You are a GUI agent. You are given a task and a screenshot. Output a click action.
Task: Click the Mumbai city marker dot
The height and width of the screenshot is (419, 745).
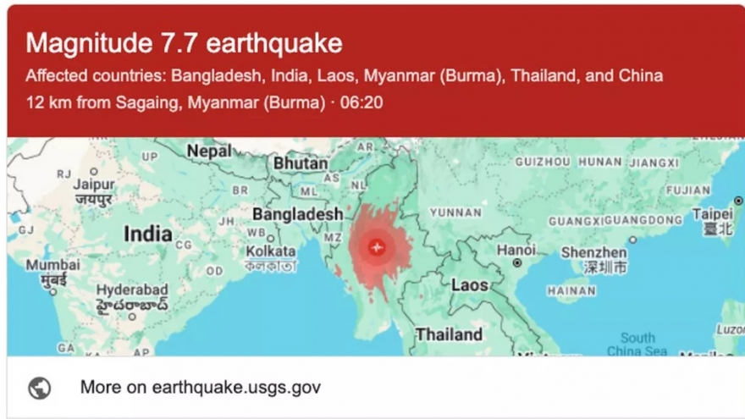(52, 292)
